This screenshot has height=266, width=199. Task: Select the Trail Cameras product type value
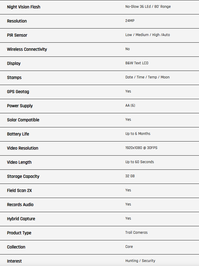tap(137, 233)
